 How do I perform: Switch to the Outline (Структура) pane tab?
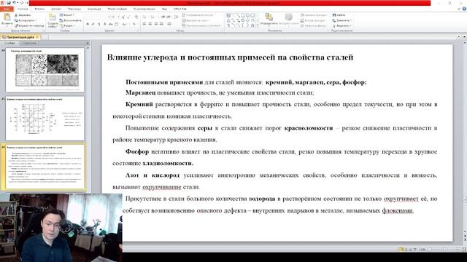coord(29,43)
